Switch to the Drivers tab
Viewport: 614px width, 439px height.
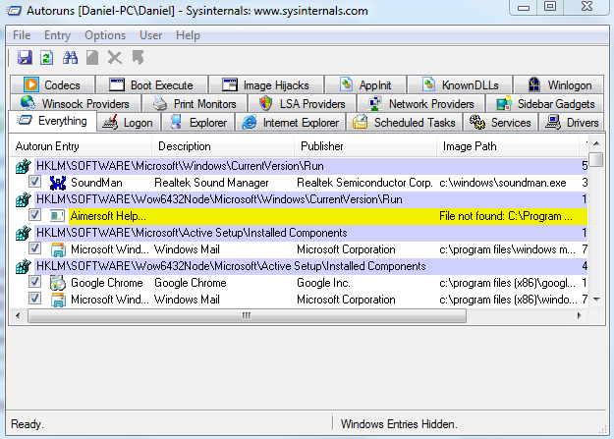[x=572, y=123]
